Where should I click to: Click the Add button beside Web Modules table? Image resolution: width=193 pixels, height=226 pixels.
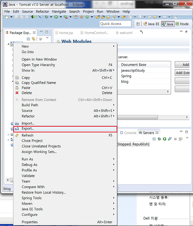point(182,65)
